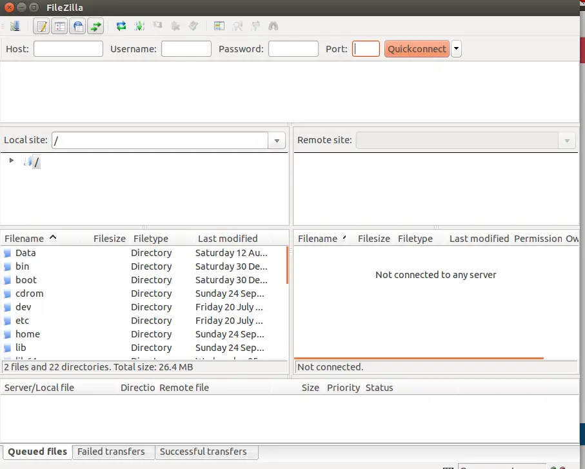585x469 pixels.
Task: Sort local files by Filetype column
Action: 151,239
